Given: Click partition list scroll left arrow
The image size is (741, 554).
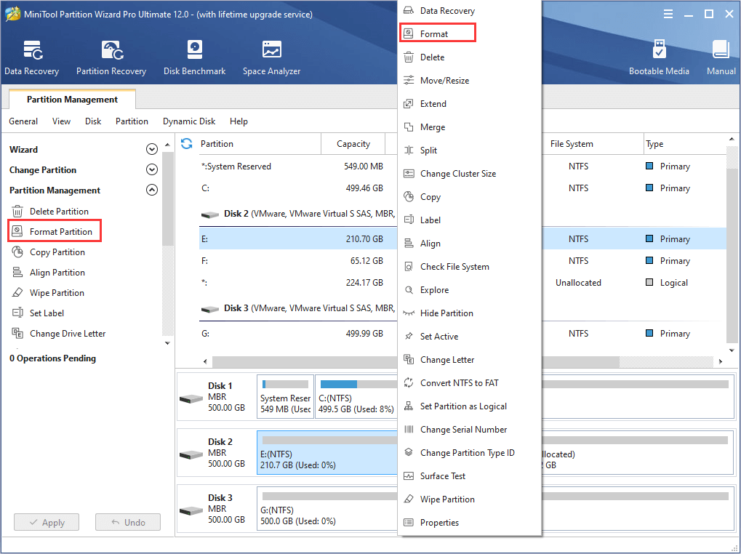Looking at the screenshot, I should point(205,361).
